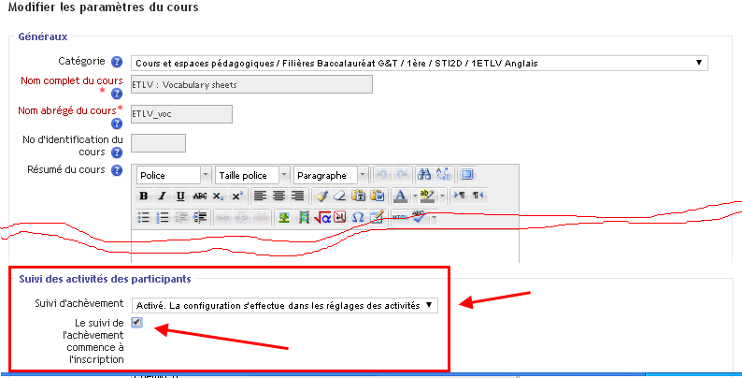Click the Généraux section heading

43,36
